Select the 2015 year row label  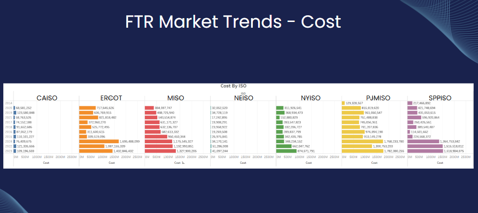point(9,137)
